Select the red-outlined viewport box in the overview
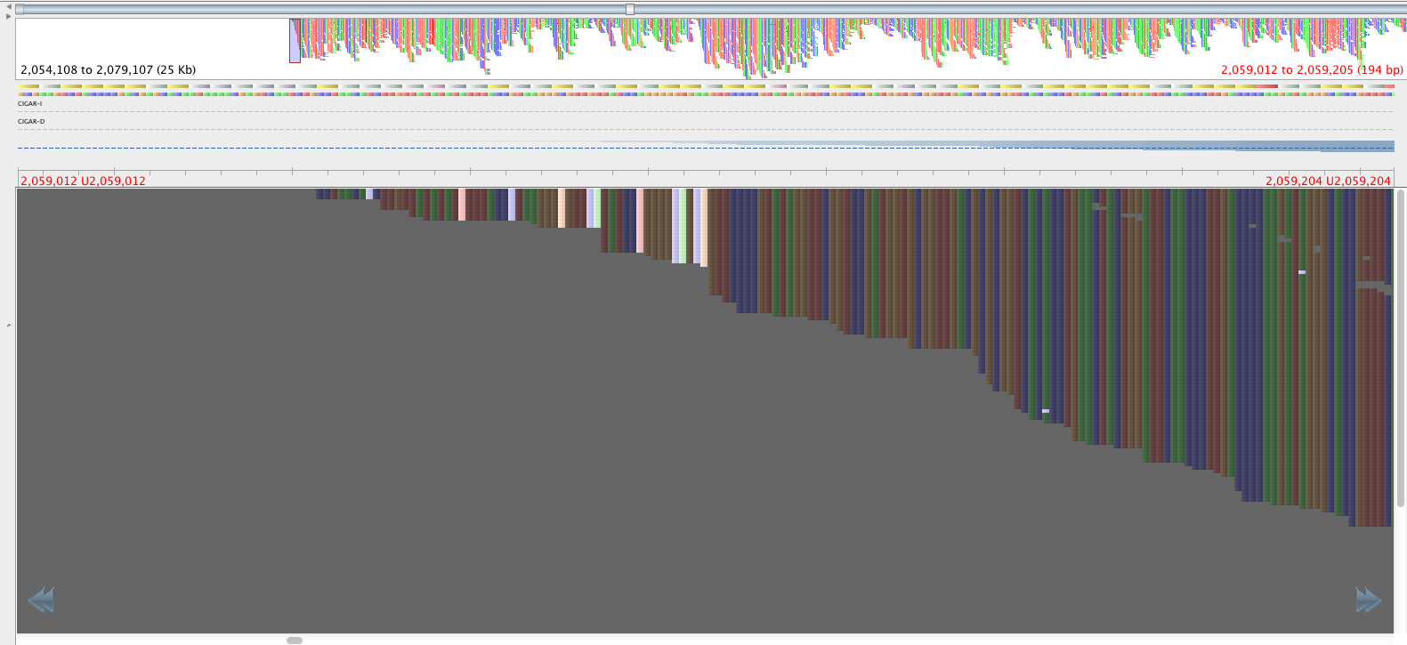The image size is (1407, 645). pyautogui.click(x=295, y=41)
